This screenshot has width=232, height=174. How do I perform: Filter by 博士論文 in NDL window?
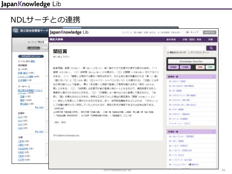click(x=24, y=104)
